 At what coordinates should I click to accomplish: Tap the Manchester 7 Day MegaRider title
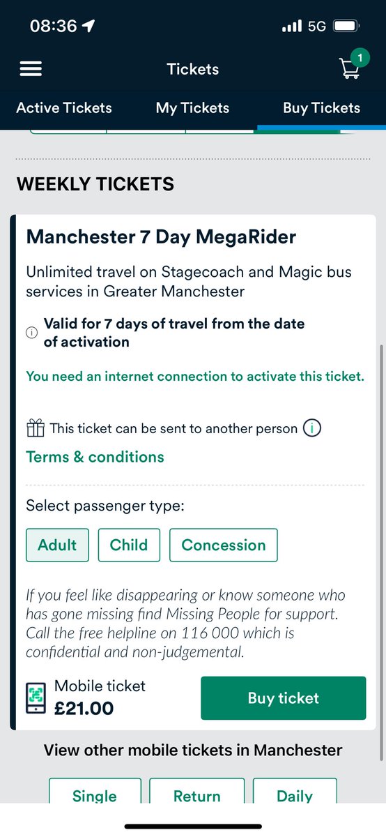coord(161,236)
